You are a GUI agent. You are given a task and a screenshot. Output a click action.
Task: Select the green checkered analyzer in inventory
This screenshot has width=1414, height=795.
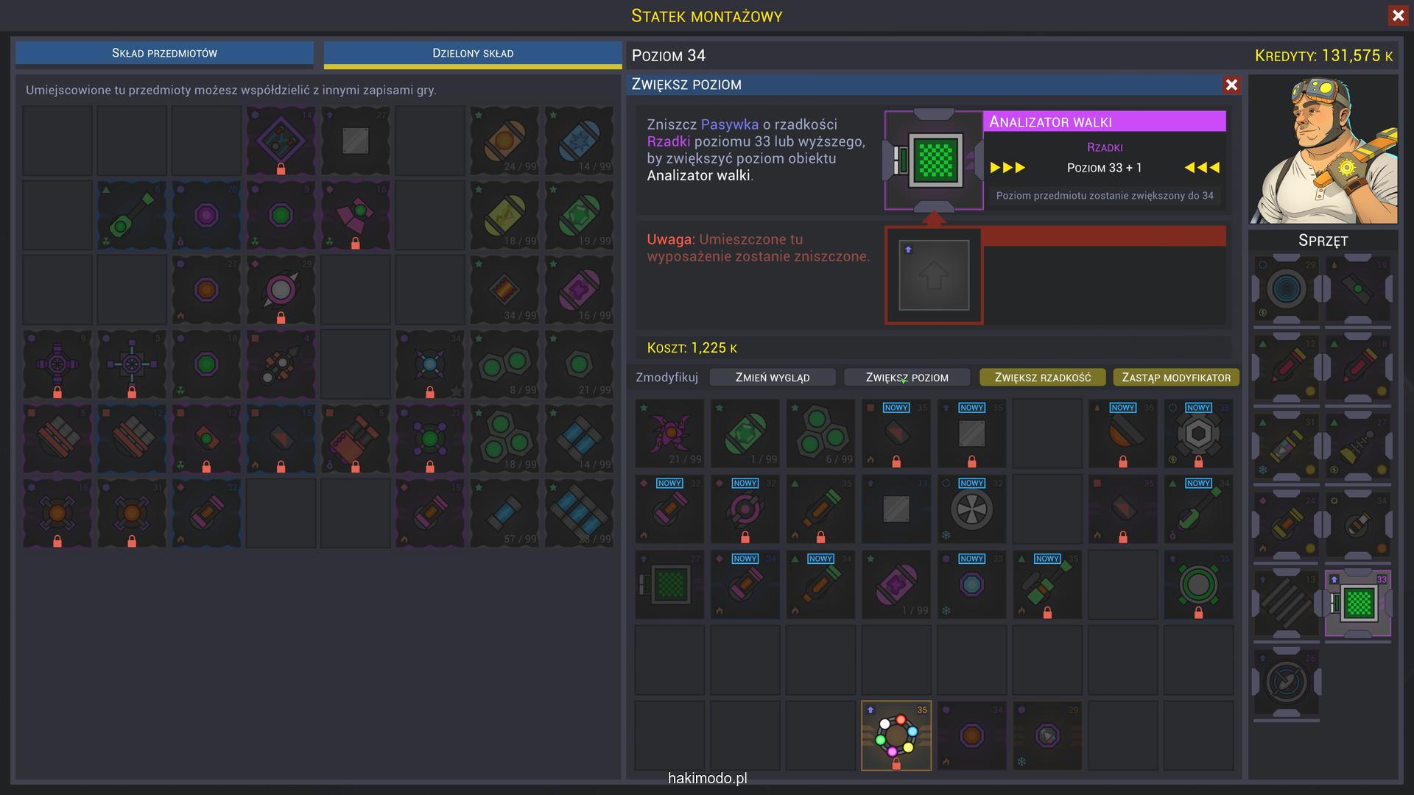point(669,584)
